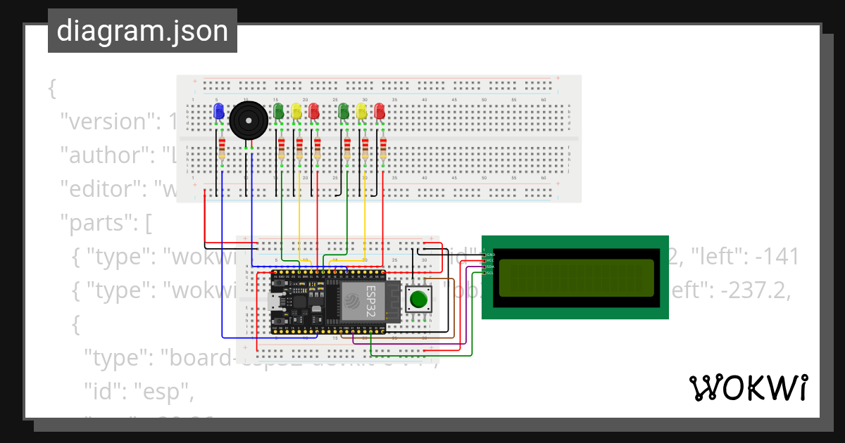Select the blue LED on the top breadboard

(x=218, y=111)
